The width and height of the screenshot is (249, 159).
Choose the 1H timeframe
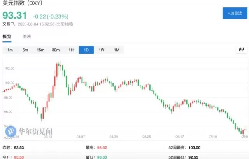click(x=71, y=50)
